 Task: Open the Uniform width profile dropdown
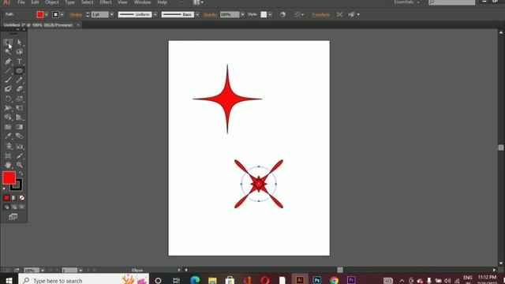click(155, 14)
